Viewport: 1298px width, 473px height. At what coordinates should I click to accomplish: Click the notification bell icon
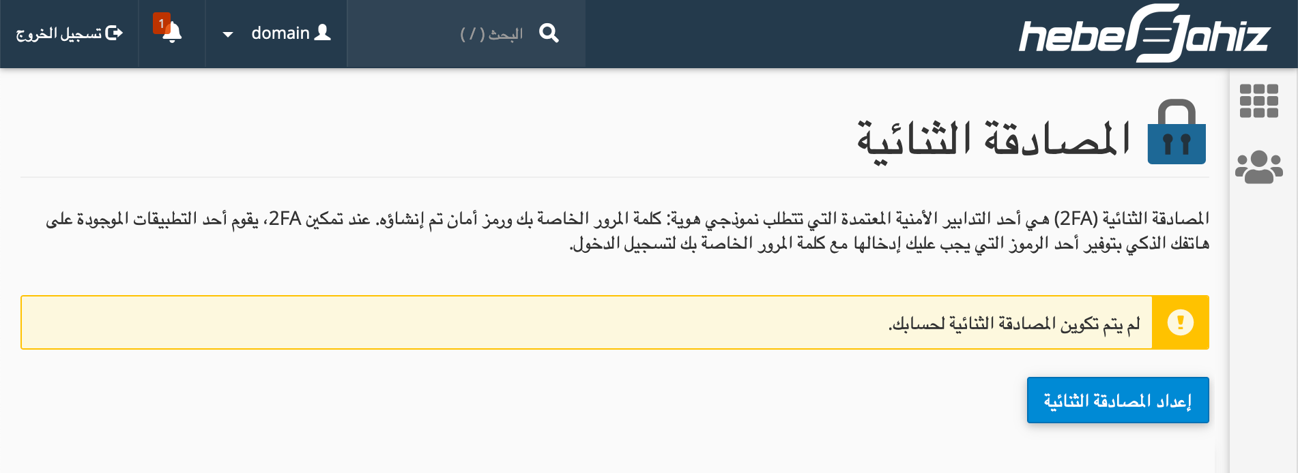click(172, 33)
